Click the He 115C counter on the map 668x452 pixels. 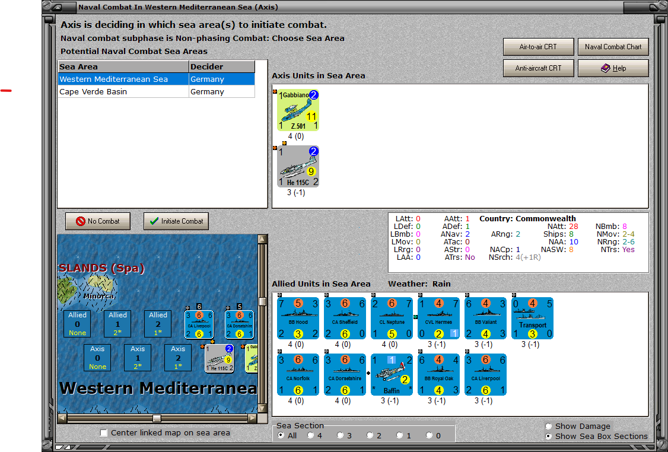coord(220,358)
